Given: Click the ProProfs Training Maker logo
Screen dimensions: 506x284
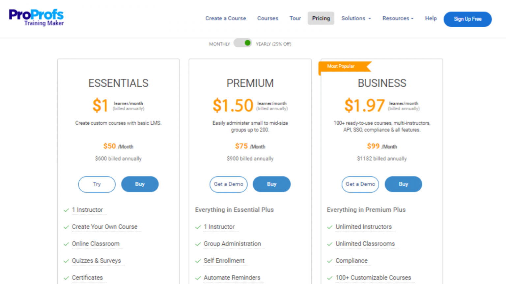Looking at the screenshot, I should (36, 16).
